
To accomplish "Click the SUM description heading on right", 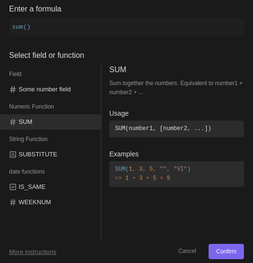I will coord(118,69).
